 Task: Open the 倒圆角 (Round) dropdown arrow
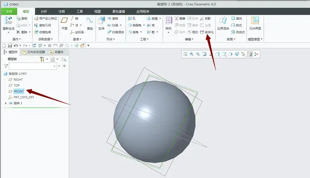tap(144, 25)
